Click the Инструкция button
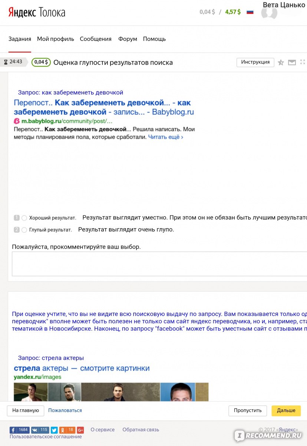Image resolution: width=307 pixels, height=446 pixels. pyautogui.click(x=255, y=62)
